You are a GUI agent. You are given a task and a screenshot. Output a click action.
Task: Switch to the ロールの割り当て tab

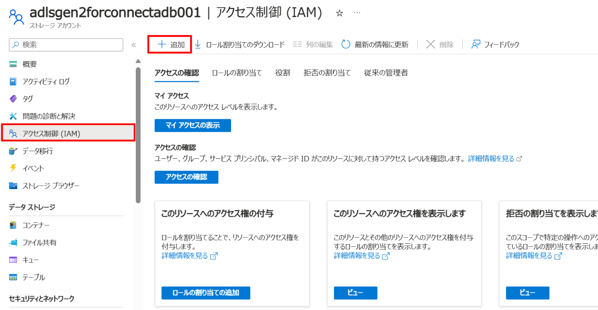pyautogui.click(x=237, y=73)
